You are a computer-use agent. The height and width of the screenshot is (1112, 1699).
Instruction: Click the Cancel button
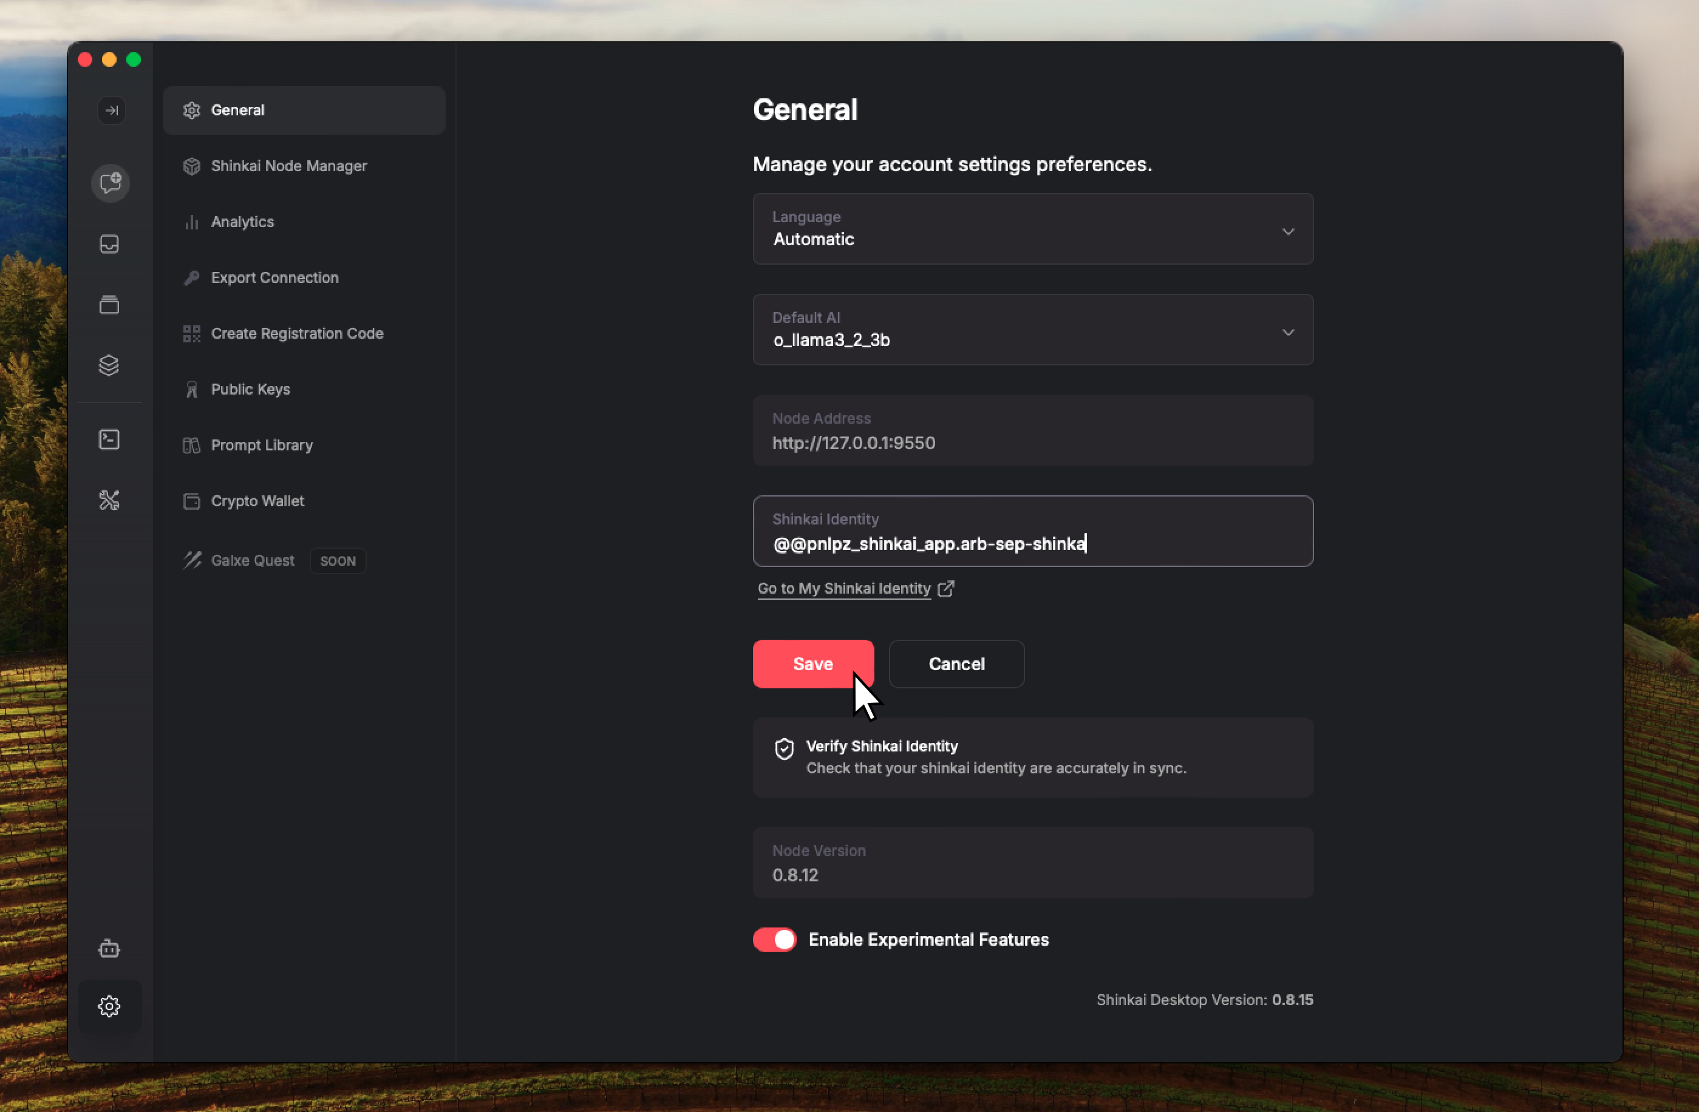coord(956,664)
